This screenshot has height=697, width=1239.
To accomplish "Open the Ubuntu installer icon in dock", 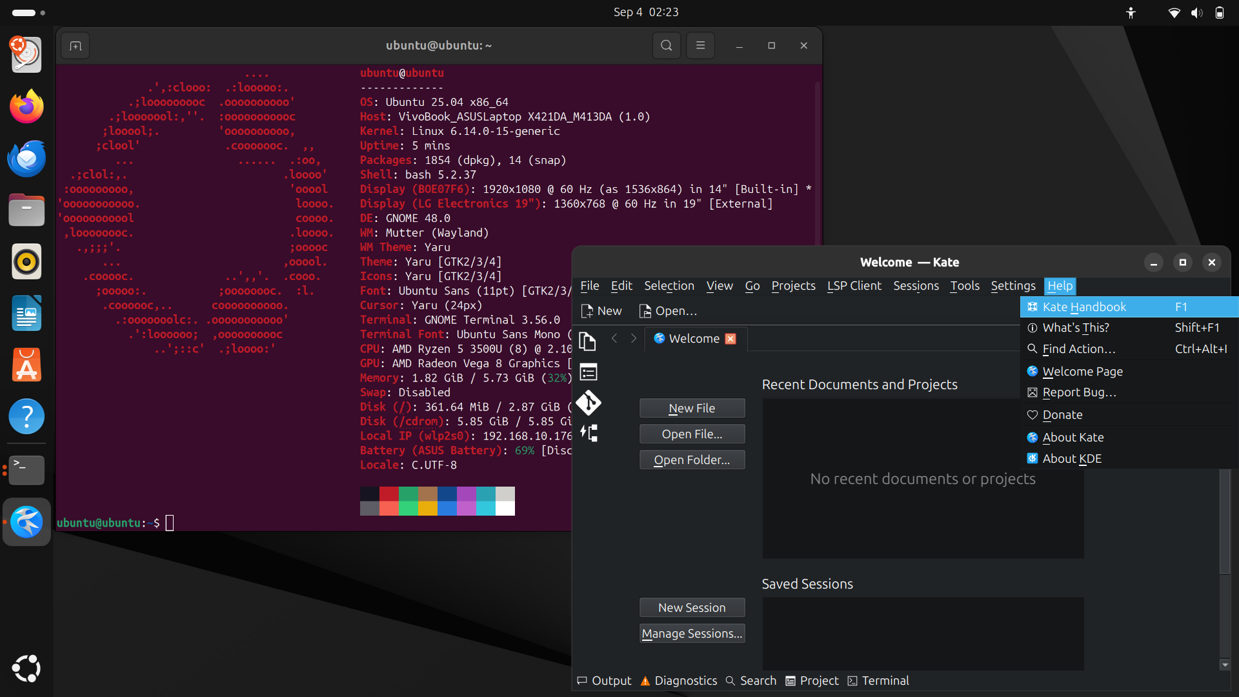I will pos(26,54).
